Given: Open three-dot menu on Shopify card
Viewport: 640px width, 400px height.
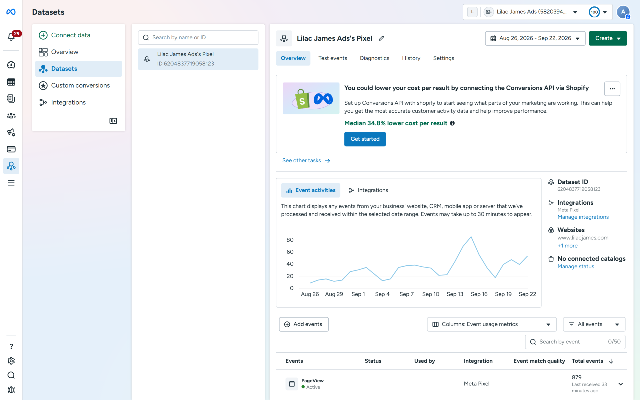Looking at the screenshot, I should point(612,88).
